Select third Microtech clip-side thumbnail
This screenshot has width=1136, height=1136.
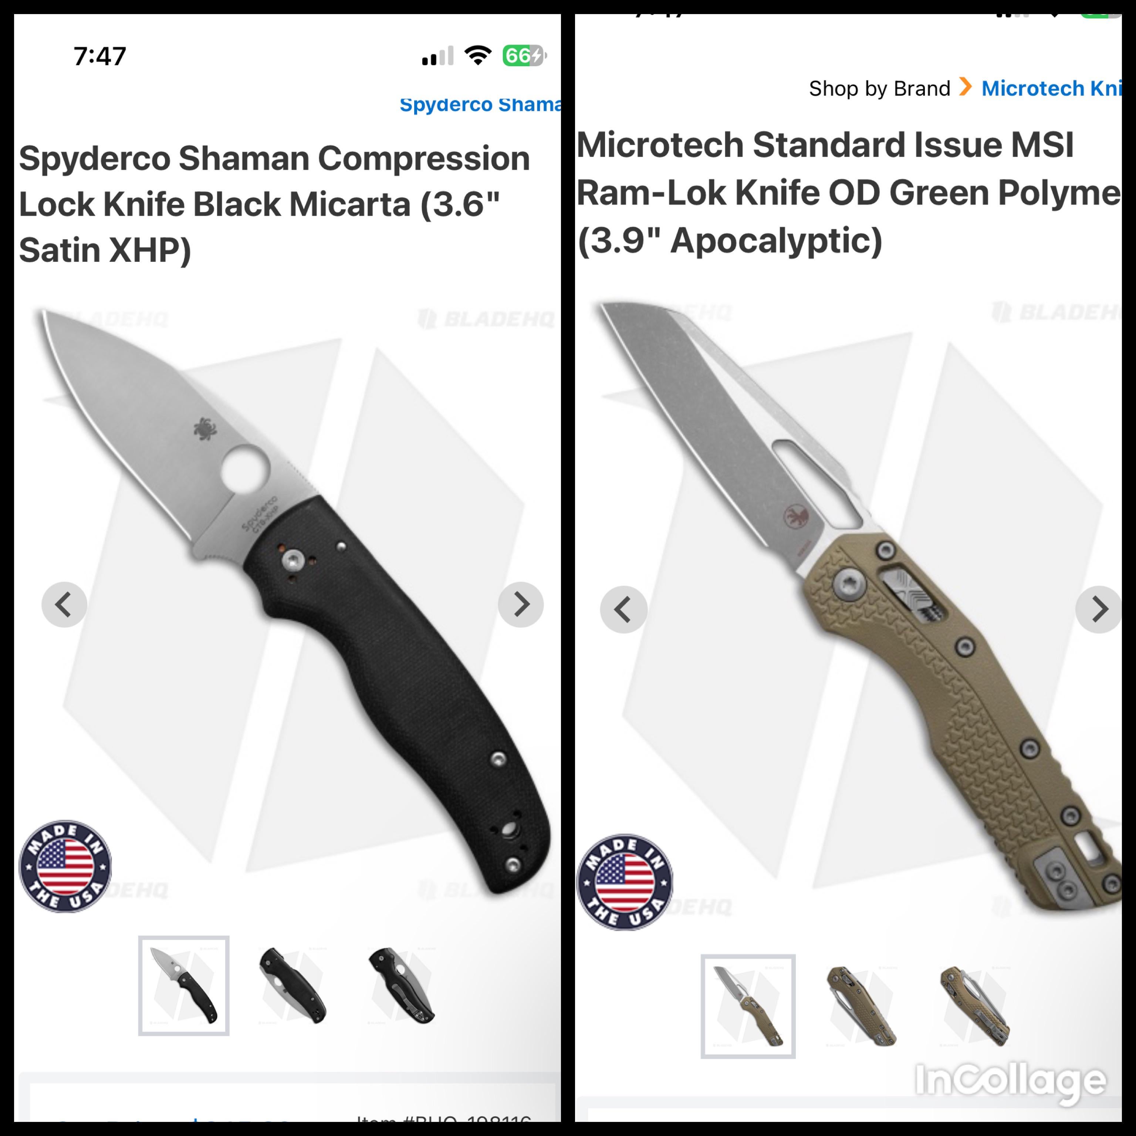click(x=975, y=1006)
